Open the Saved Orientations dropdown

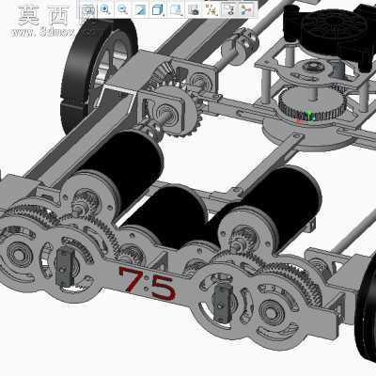176,10
